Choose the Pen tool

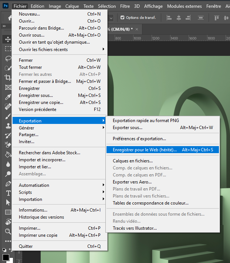(x=7, y=183)
